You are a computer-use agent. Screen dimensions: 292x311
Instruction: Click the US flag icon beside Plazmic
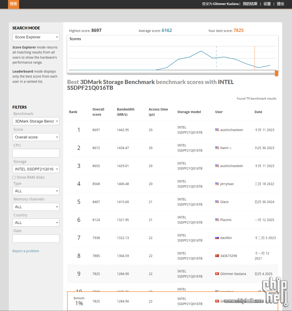click(217, 219)
